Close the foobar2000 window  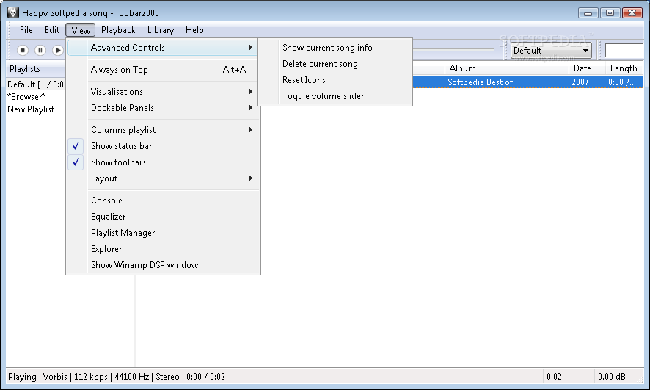click(632, 13)
